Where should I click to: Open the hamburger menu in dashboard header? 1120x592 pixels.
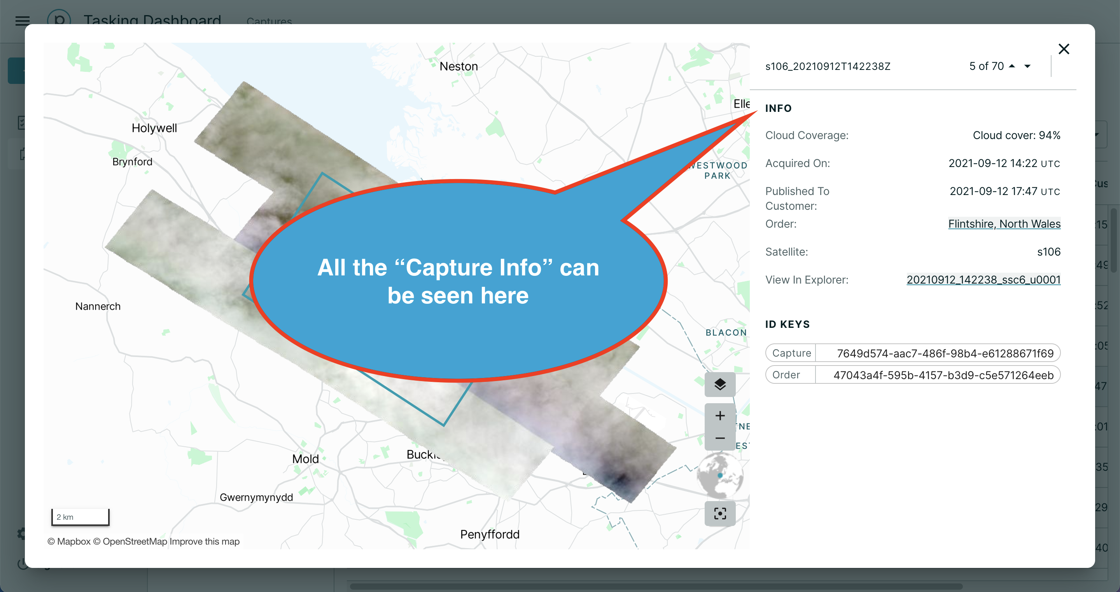coord(23,21)
